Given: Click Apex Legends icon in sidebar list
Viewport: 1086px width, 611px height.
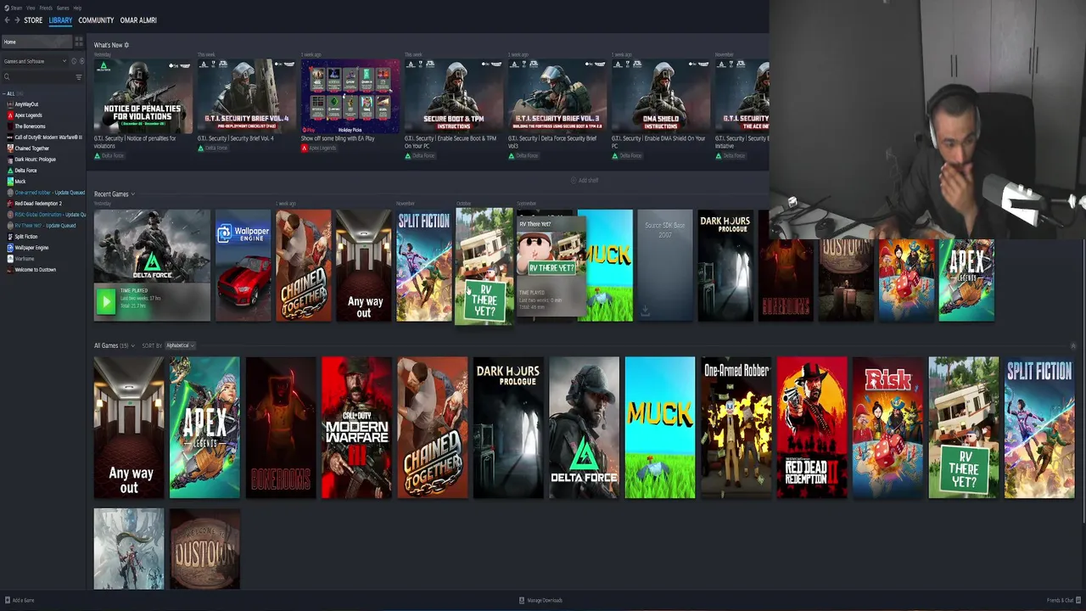Looking at the screenshot, I should click(x=10, y=115).
